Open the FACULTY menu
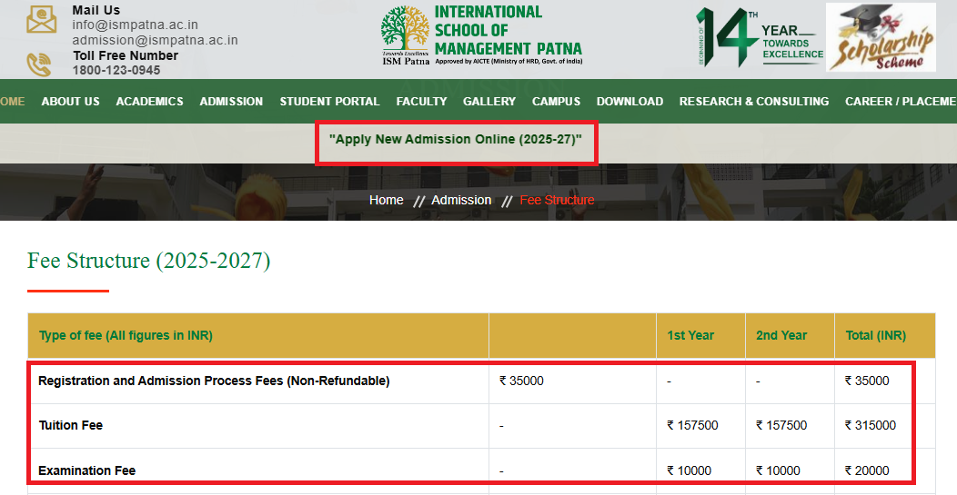957x495 pixels. [421, 101]
